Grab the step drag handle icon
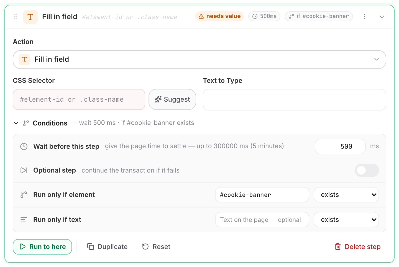 pos(15,17)
